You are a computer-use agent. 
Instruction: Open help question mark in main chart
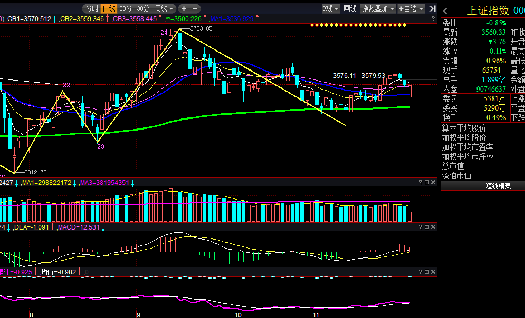coord(433,19)
